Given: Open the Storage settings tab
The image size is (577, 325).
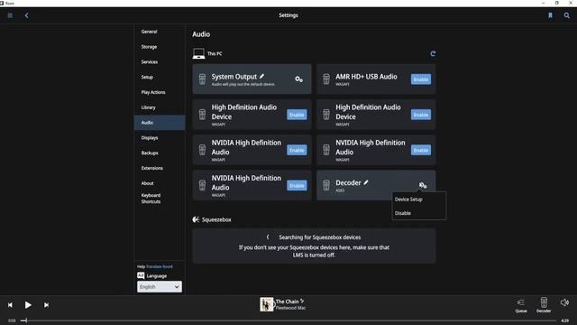Looking at the screenshot, I should (149, 47).
